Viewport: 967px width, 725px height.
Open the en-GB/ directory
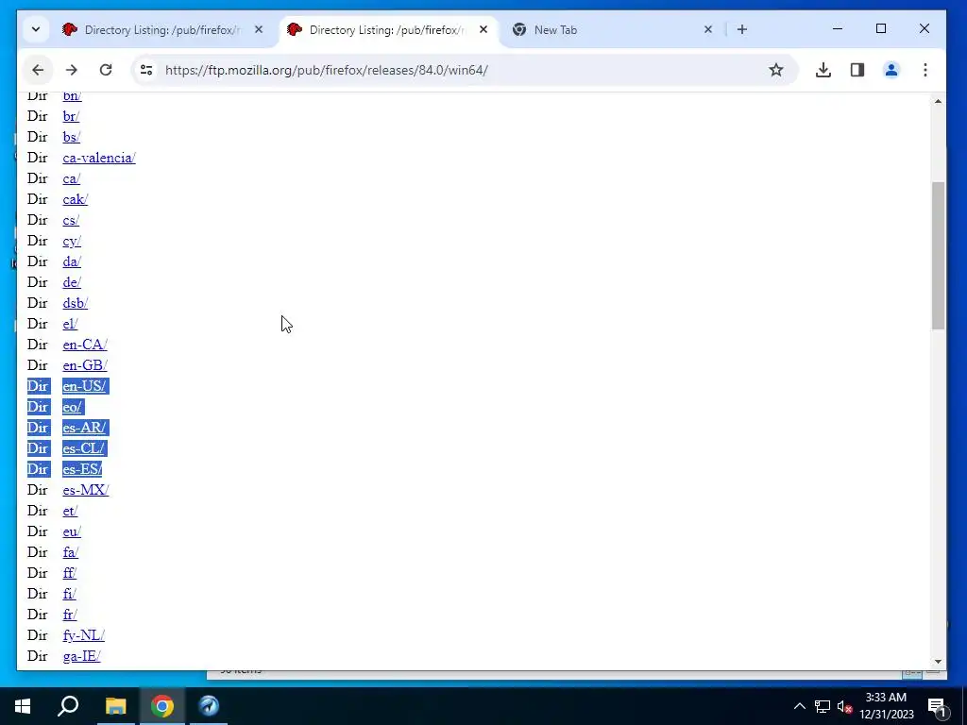(x=84, y=365)
